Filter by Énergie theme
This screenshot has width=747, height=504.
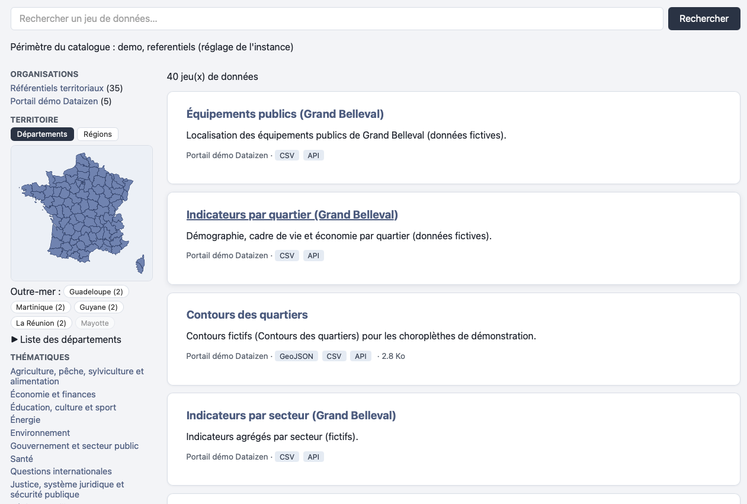click(x=25, y=420)
